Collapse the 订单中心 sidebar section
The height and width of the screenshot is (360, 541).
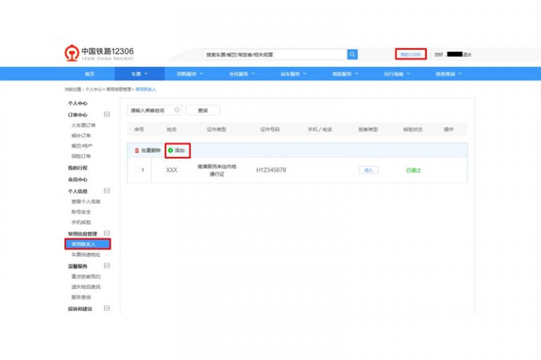[106, 114]
